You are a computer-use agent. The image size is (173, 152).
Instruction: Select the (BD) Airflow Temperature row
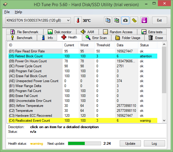(83, 106)
